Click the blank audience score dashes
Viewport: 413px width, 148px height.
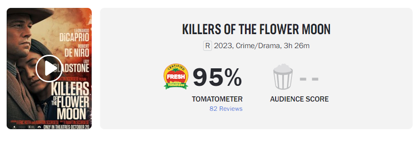point(309,79)
